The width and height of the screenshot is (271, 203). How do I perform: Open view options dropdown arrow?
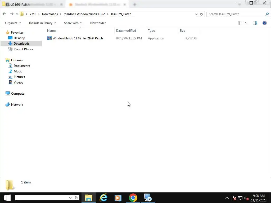click(x=246, y=23)
